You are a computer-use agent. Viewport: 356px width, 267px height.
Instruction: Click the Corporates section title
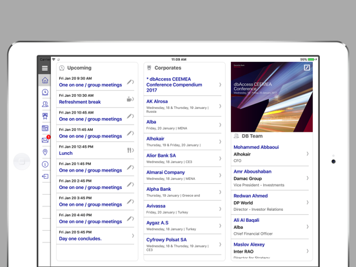click(168, 68)
